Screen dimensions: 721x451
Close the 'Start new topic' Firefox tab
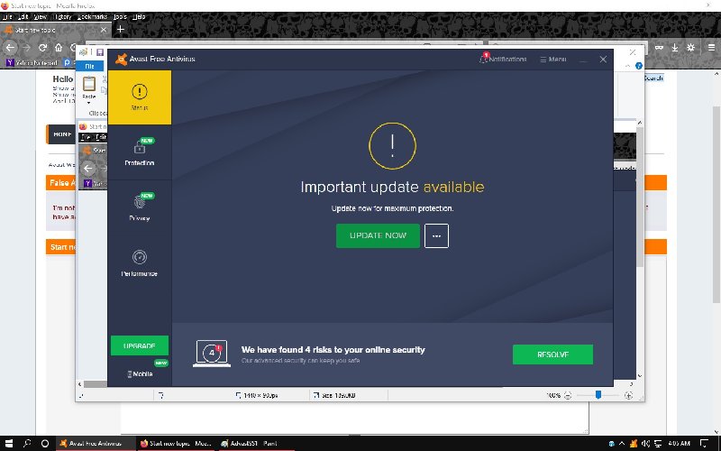[x=104, y=30]
